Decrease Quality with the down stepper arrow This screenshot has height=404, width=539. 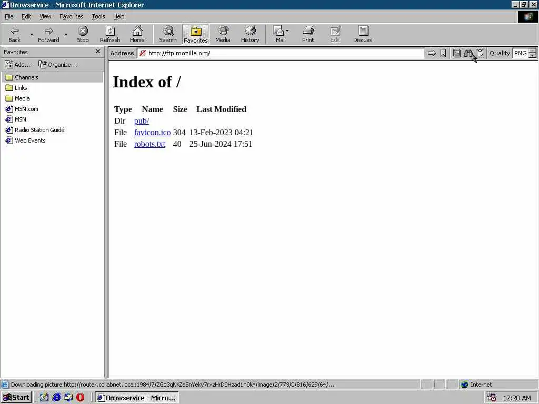click(x=532, y=55)
